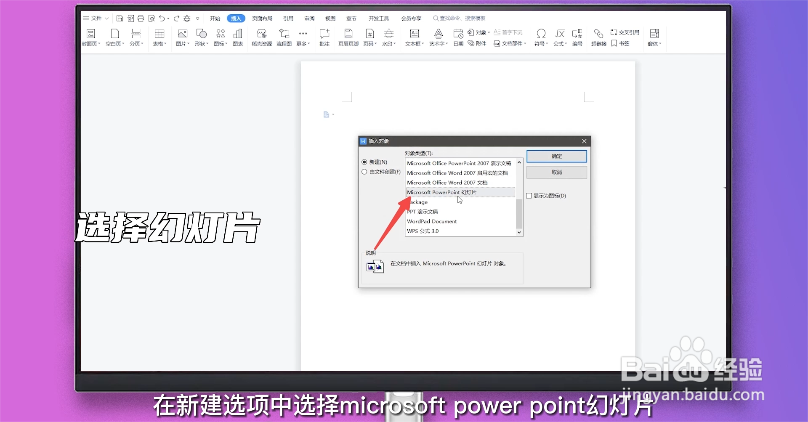Add a Bookmark (书签)
Image resolution: width=808 pixels, height=422 pixels.
620,43
